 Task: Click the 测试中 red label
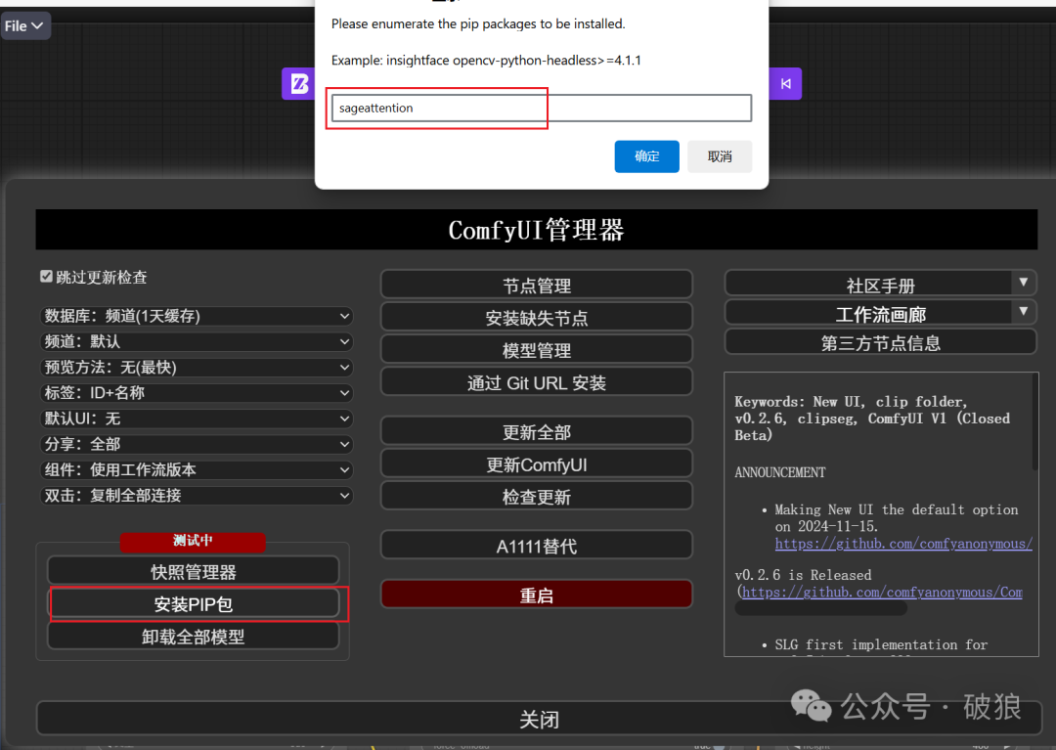[193, 540]
